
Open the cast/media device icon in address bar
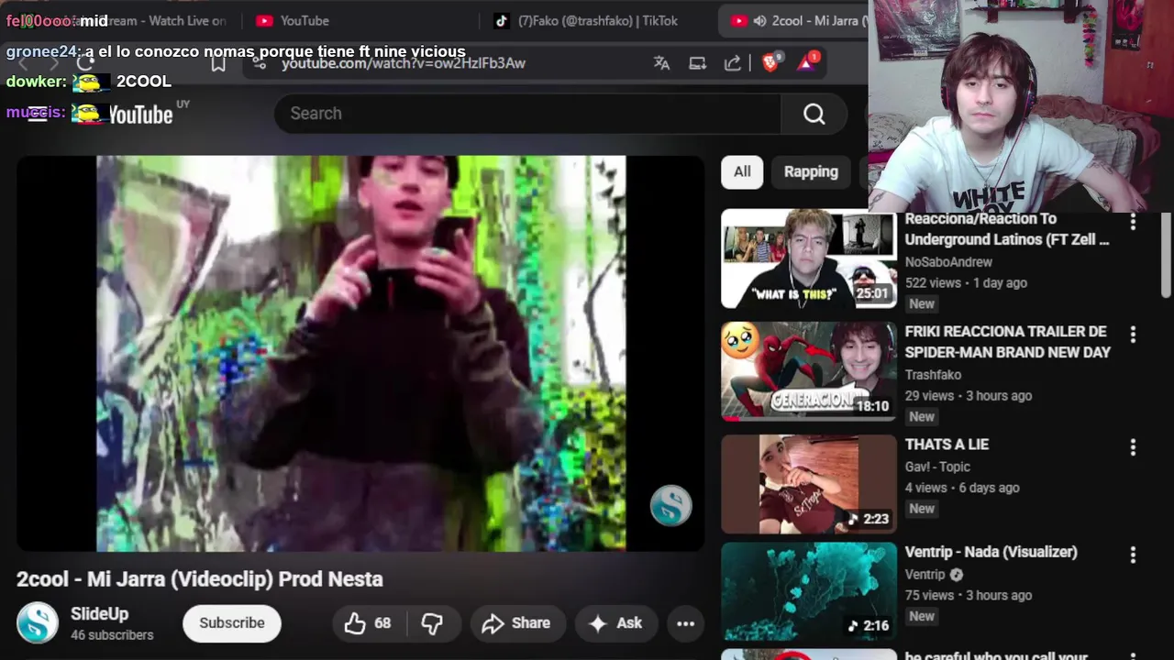point(697,62)
